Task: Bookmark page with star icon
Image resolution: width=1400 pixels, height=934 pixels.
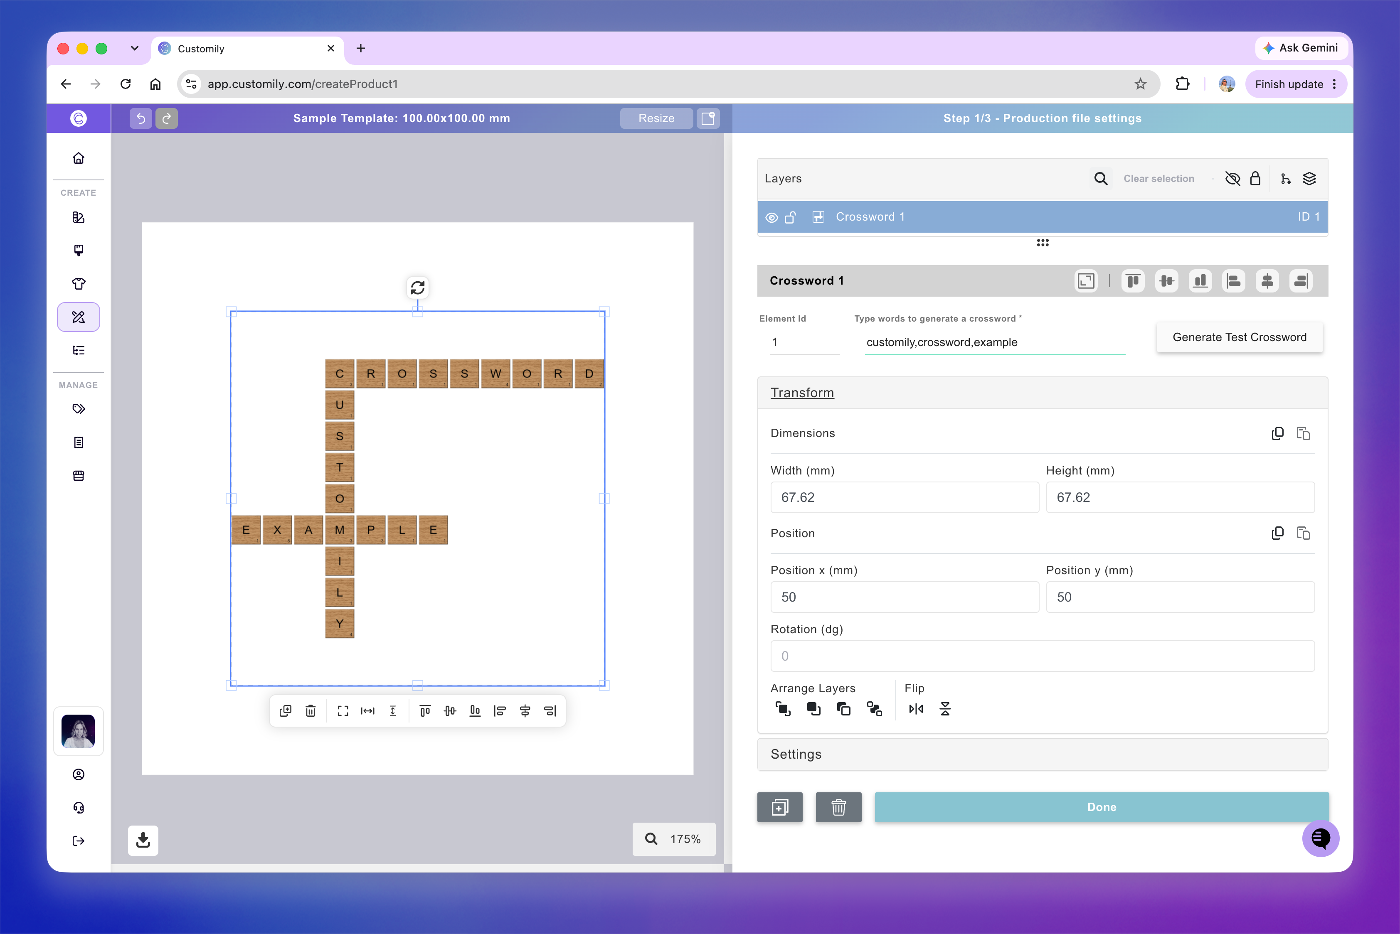Action: 1140,84
